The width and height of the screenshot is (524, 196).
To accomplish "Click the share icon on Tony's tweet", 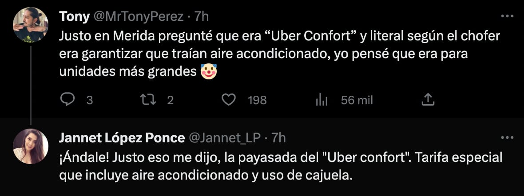I will click(427, 100).
